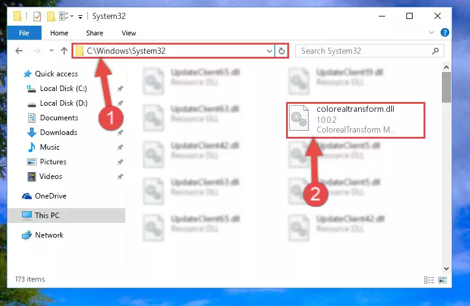The image size is (470, 306).
Task: Select This PC in navigation pane
Action: (66, 215)
